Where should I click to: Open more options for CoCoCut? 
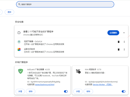[x=124, y=42]
